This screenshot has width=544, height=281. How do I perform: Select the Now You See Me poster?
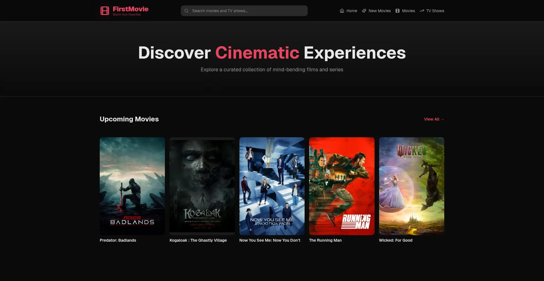pos(272,186)
